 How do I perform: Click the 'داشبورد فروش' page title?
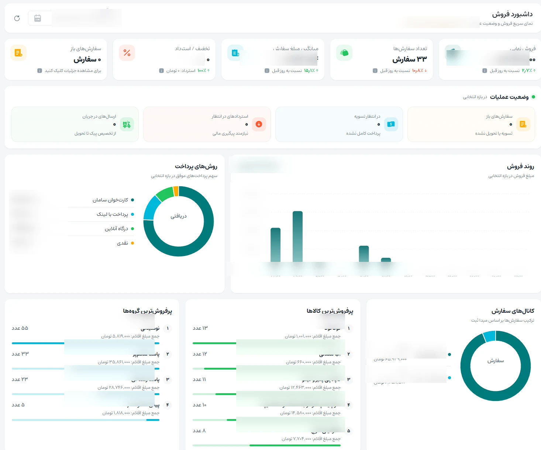pyautogui.click(x=512, y=14)
